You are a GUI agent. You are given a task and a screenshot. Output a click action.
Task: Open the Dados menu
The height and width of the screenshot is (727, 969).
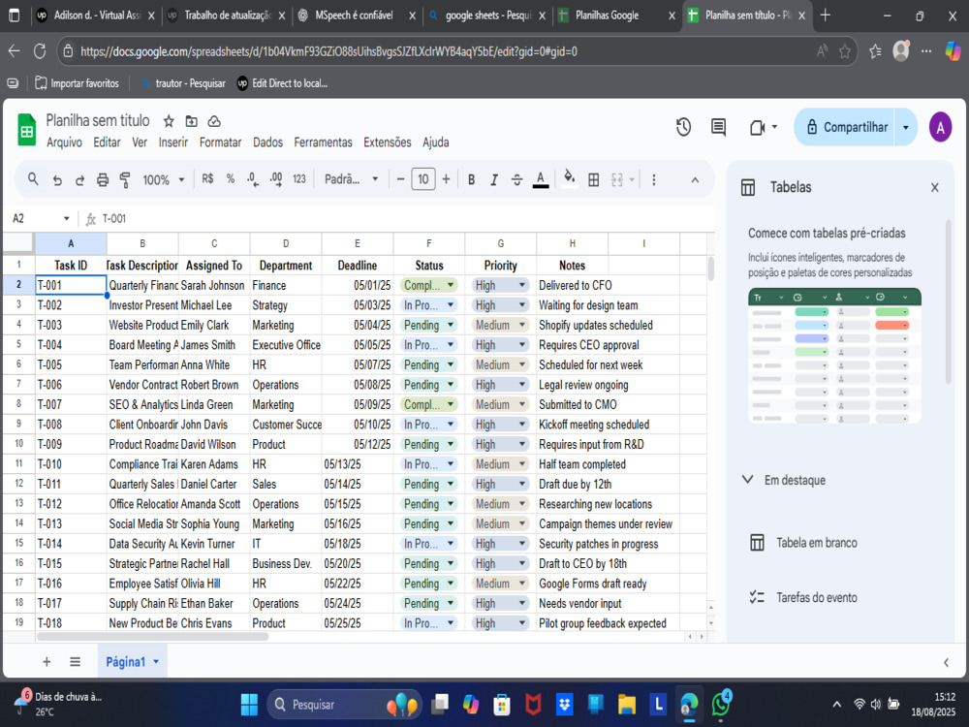(267, 142)
